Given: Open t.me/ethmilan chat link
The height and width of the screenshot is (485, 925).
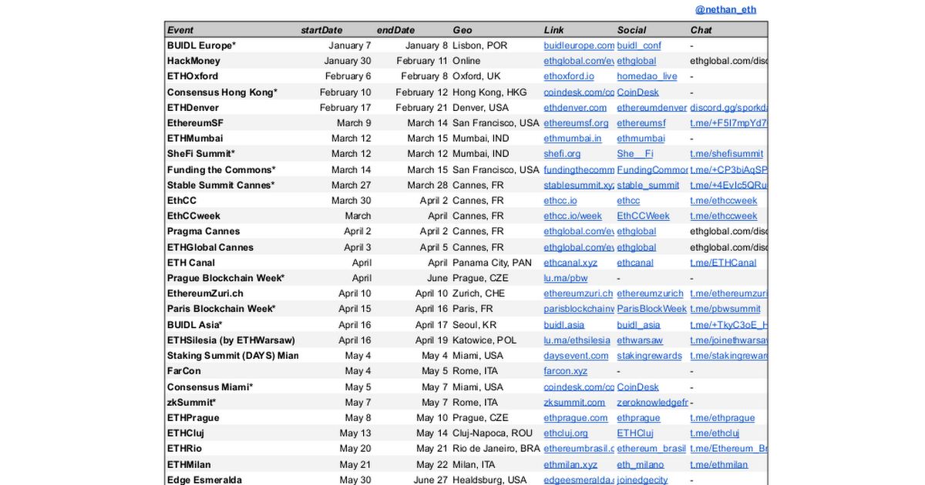Looking at the screenshot, I should point(719,465).
